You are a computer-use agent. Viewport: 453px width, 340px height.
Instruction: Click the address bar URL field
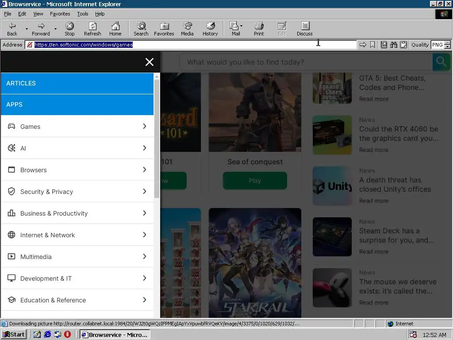pyautogui.click(x=191, y=45)
